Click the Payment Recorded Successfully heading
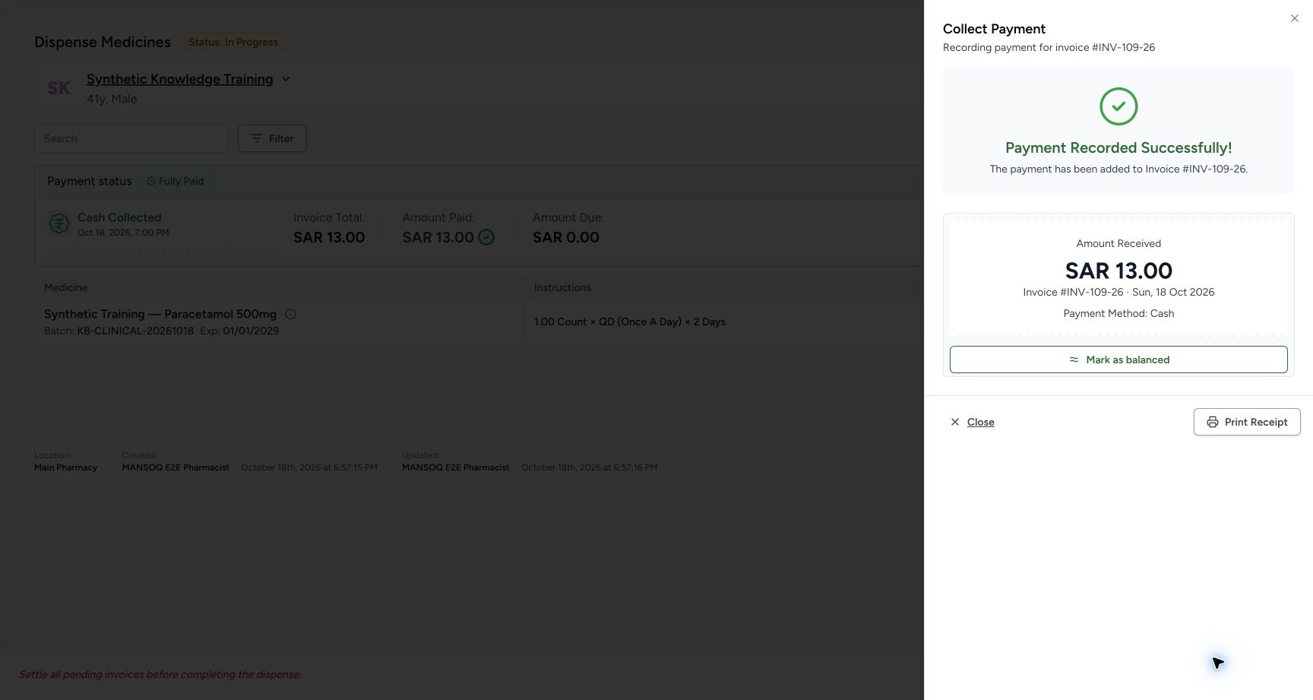 (x=1118, y=147)
